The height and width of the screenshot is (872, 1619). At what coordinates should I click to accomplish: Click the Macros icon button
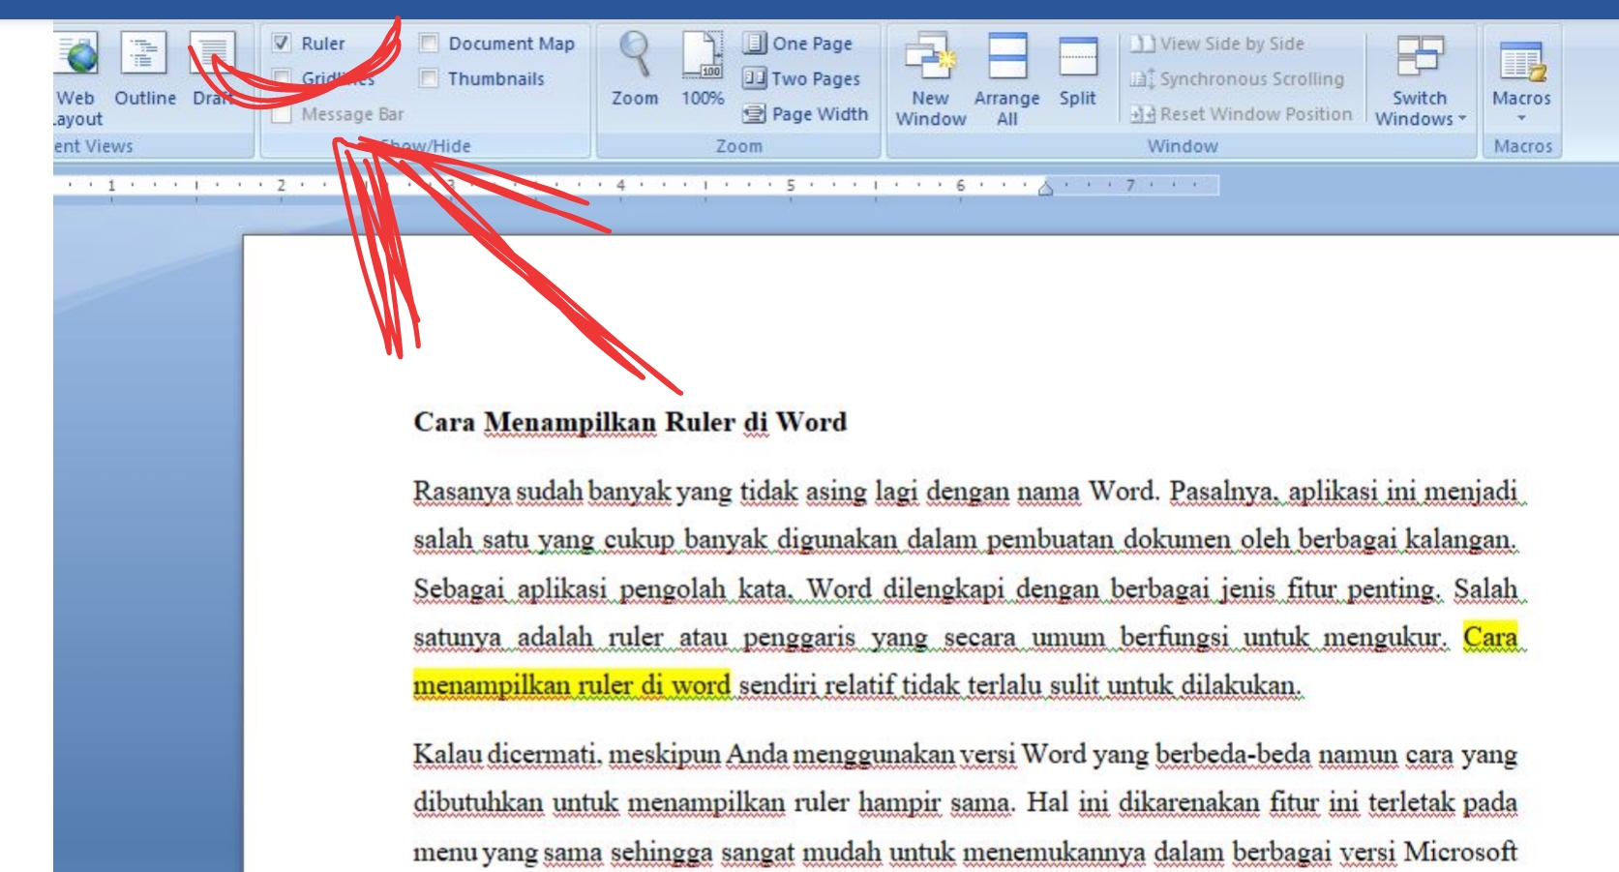(x=1521, y=60)
